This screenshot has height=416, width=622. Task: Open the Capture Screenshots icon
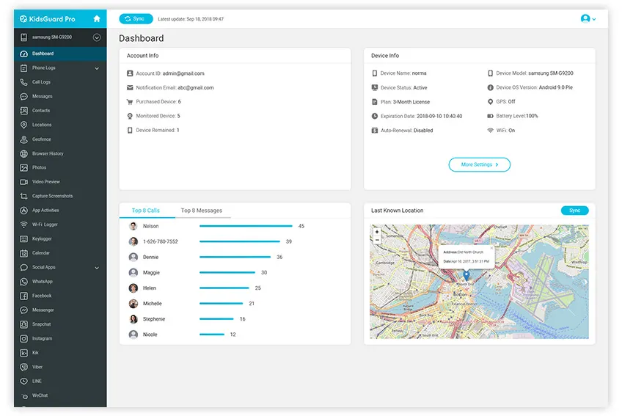tap(24, 196)
